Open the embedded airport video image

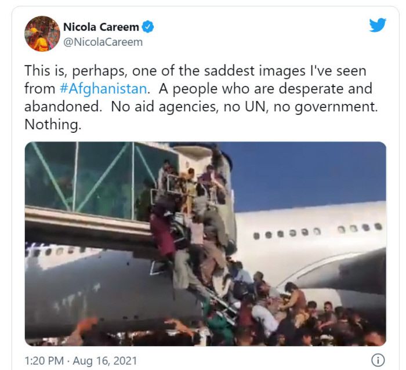(x=205, y=244)
